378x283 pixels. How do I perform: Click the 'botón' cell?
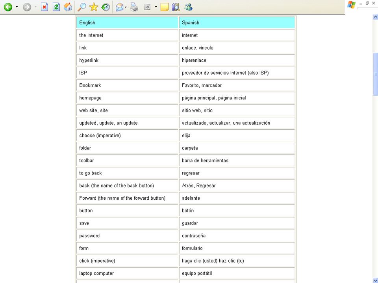237,210
